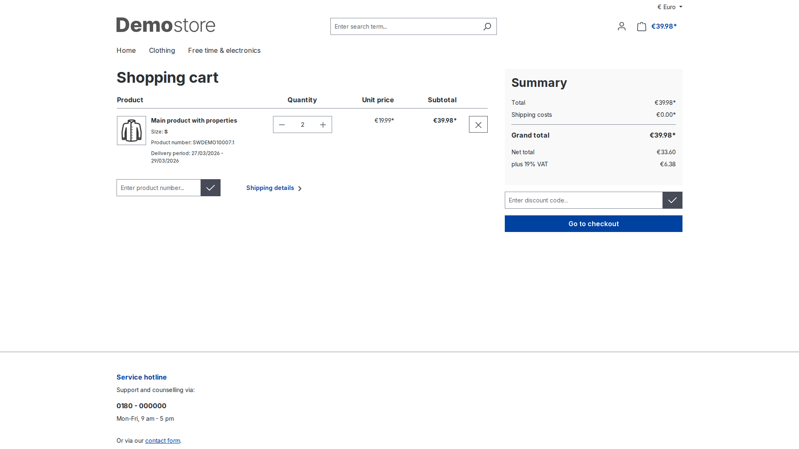Focus the search term input field
The height and width of the screenshot is (449, 799).
click(x=404, y=27)
